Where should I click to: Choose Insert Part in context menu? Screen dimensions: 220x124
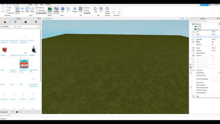coord(206,70)
